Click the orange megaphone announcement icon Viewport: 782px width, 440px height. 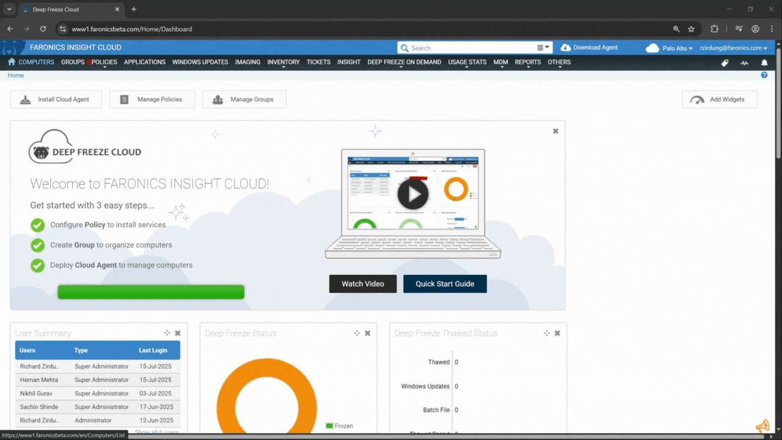tap(762, 426)
